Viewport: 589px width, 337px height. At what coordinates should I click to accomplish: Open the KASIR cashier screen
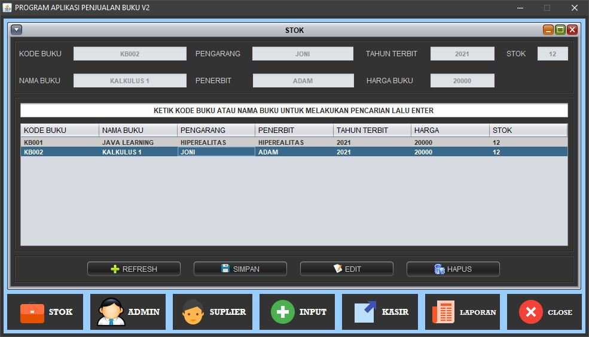click(x=381, y=312)
